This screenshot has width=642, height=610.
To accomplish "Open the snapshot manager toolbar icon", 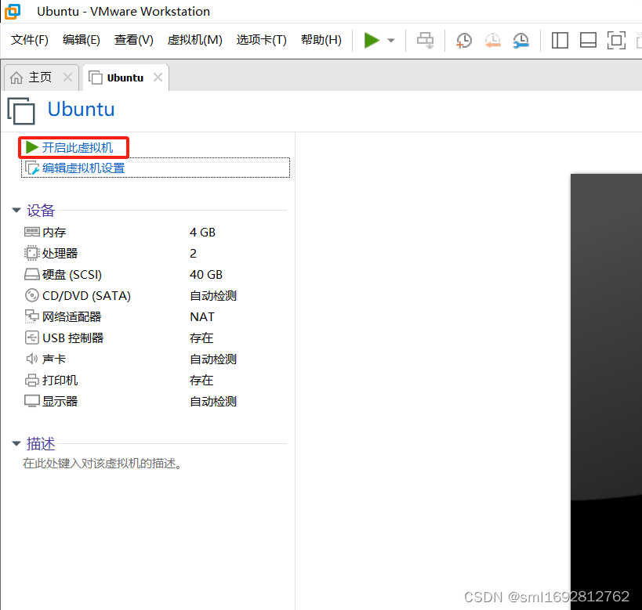I will coord(520,40).
